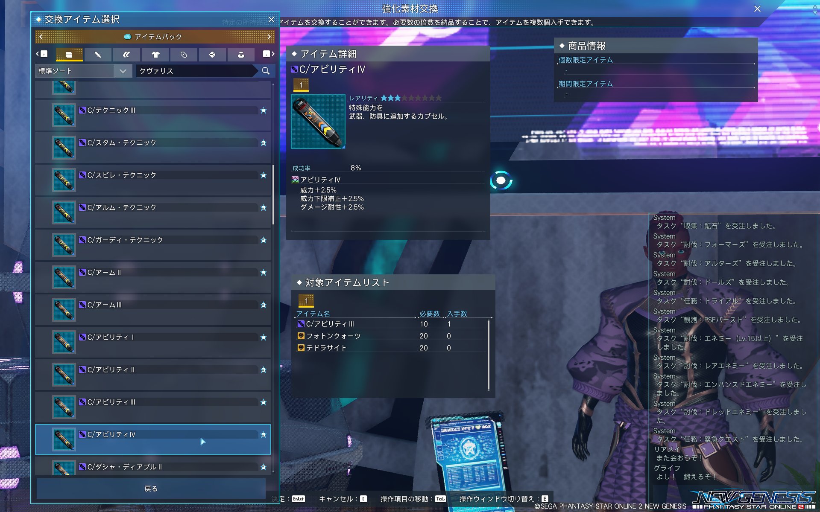Image resolution: width=820 pixels, height=512 pixels.
Task: Select the C/スピレ・テクニック row
Action: (x=153, y=180)
